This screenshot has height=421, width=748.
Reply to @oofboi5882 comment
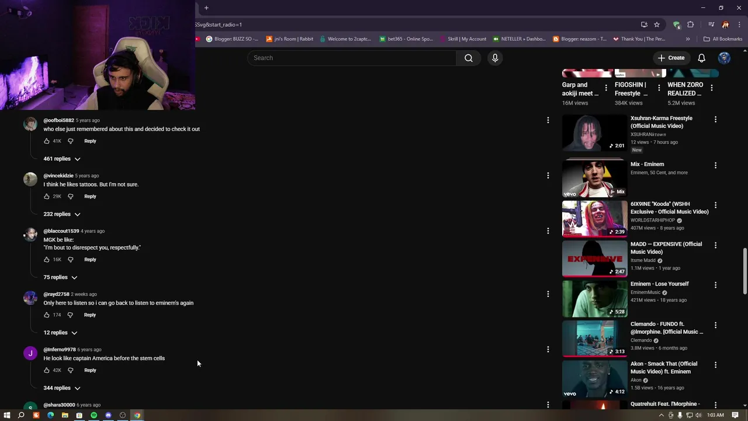pos(90,141)
